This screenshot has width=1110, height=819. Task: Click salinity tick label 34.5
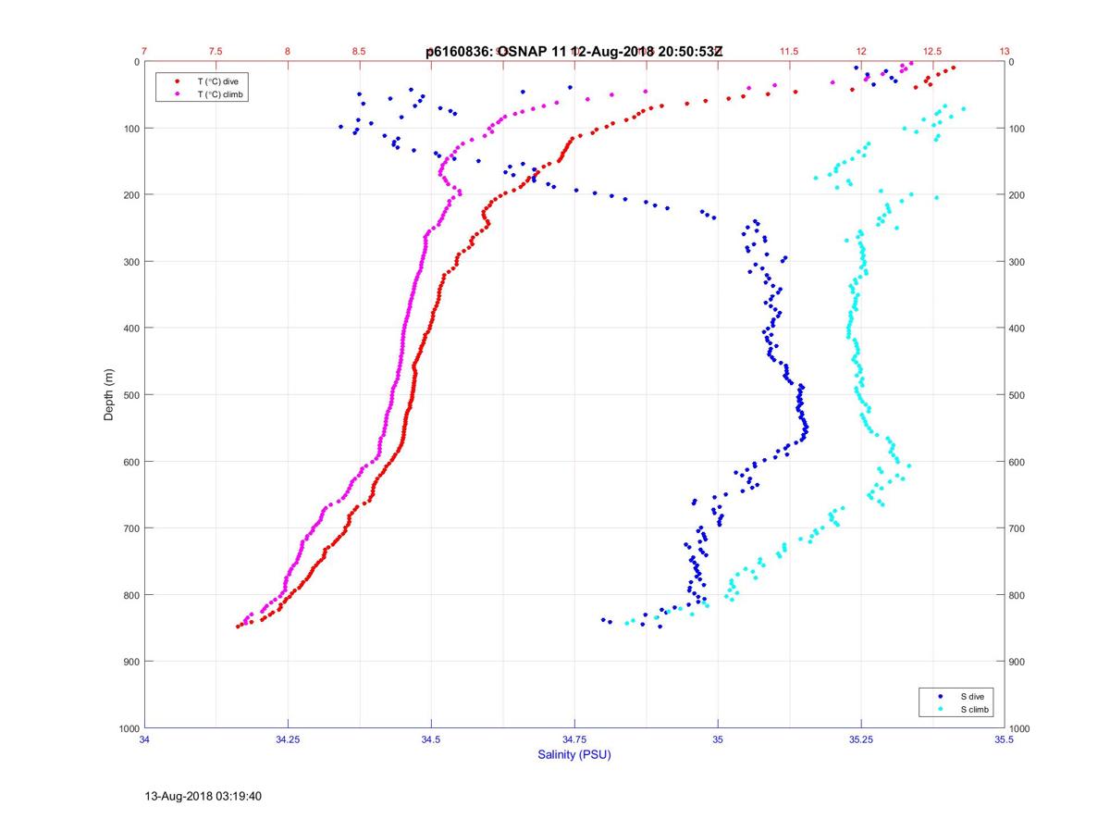[x=431, y=740]
